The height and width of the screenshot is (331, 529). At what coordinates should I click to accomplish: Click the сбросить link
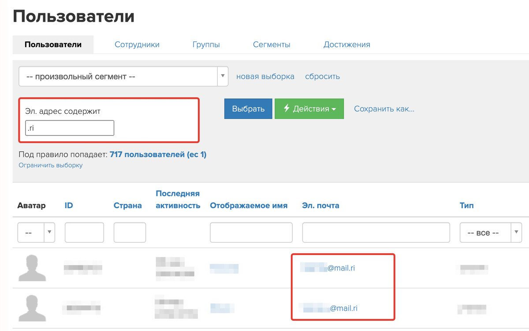pos(322,76)
